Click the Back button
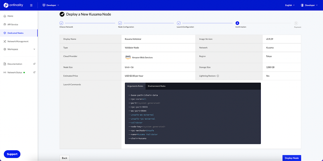This screenshot has height=161, width=323. pos(64,158)
